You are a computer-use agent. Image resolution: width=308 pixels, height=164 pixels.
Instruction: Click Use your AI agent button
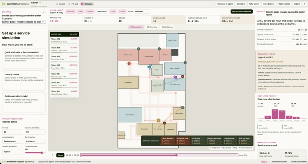tap(225, 4)
